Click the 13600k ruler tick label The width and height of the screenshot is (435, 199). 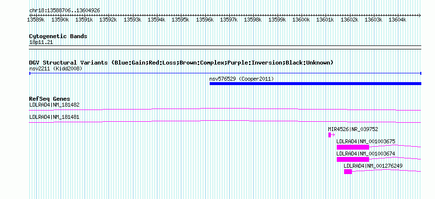pos(301,20)
